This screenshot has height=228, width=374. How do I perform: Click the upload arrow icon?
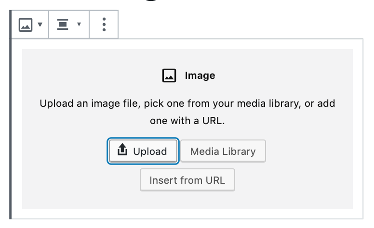click(x=122, y=150)
